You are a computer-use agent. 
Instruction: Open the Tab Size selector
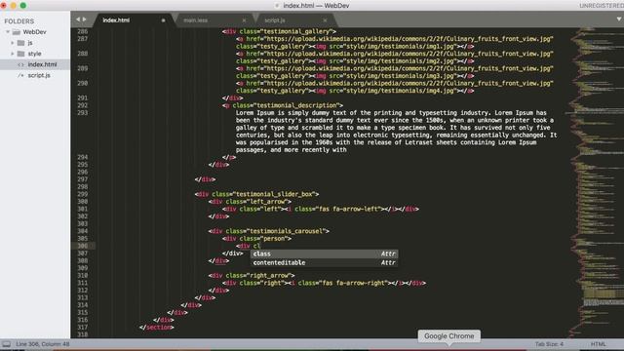[x=549, y=344]
